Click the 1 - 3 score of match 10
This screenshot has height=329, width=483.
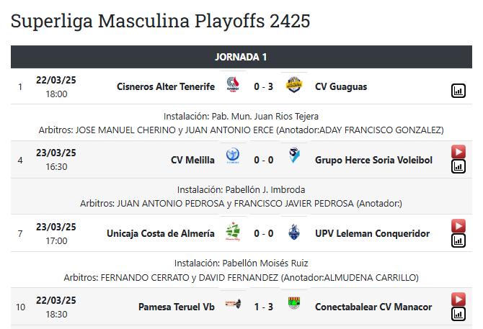pyautogui.click(x=263, y=307)
